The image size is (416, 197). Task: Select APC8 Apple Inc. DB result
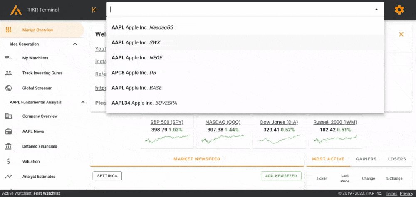tap(245, 73)
